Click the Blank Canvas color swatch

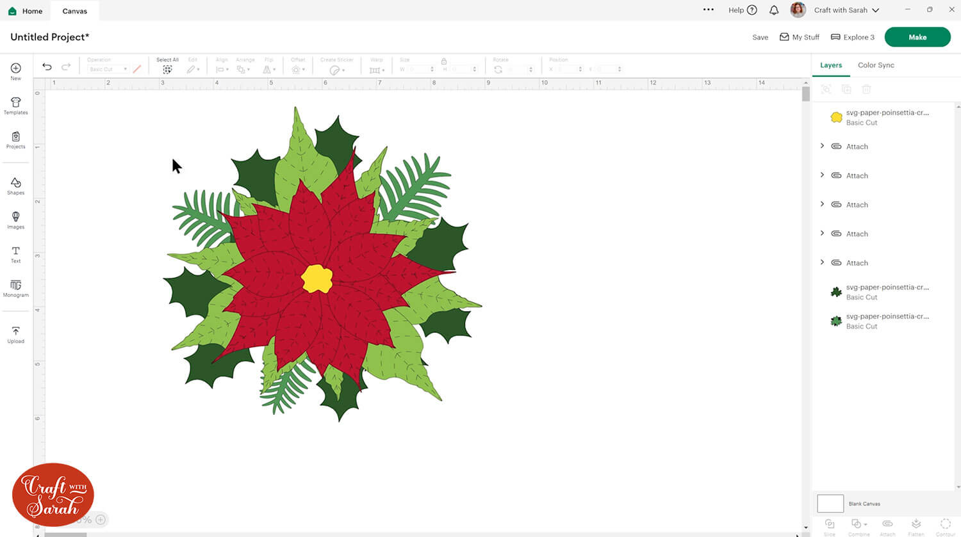tap(830, 504)
